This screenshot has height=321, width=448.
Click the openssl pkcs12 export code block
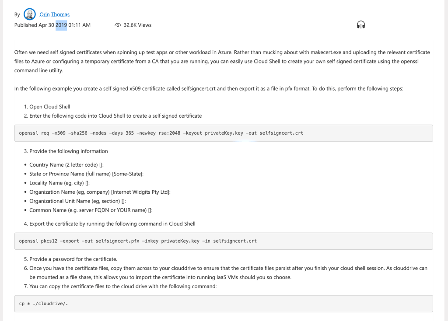[224, 241]
